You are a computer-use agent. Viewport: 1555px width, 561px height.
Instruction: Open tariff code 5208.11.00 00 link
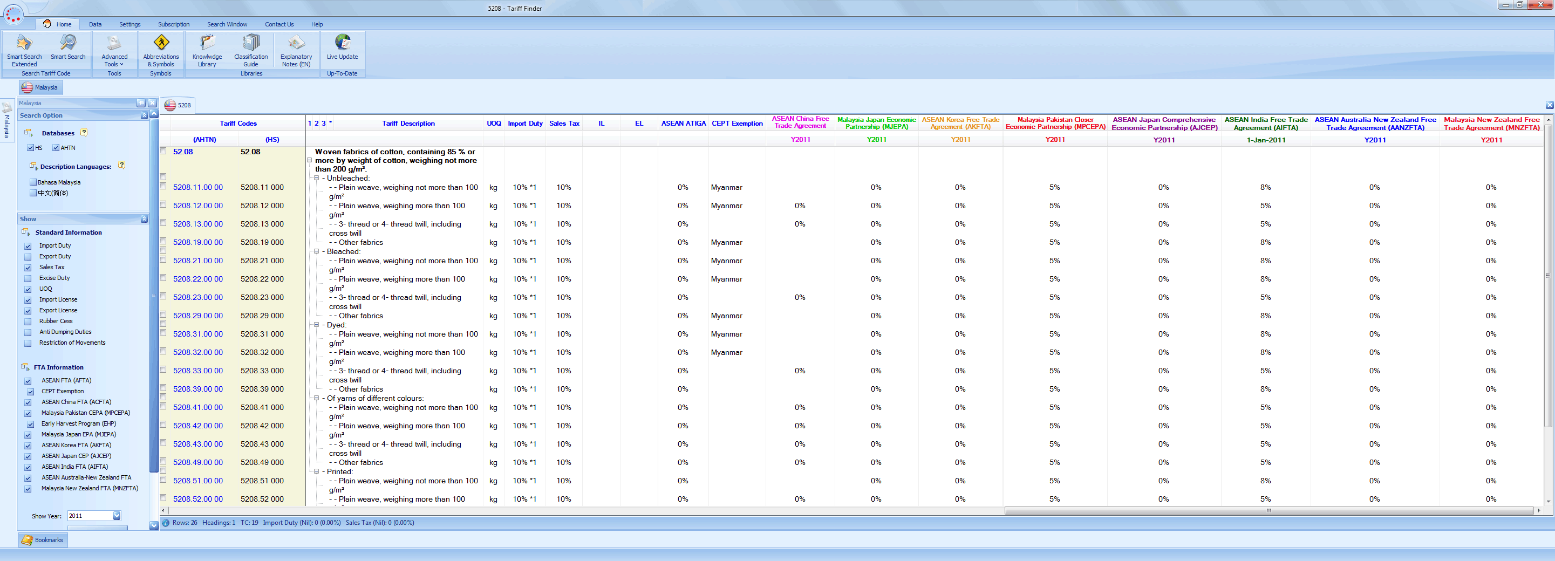(197, 188)
